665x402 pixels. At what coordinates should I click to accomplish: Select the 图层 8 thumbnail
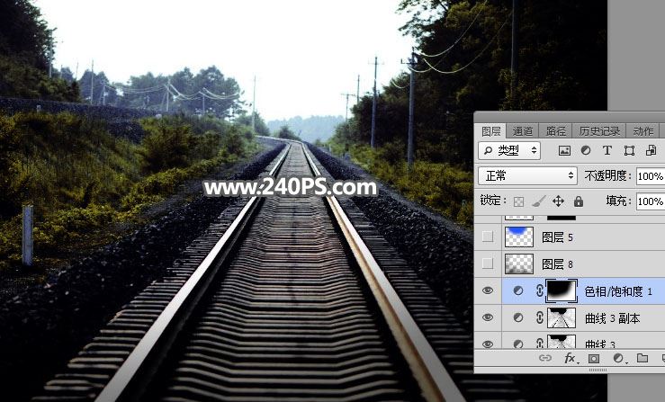[x=519, y=264]
